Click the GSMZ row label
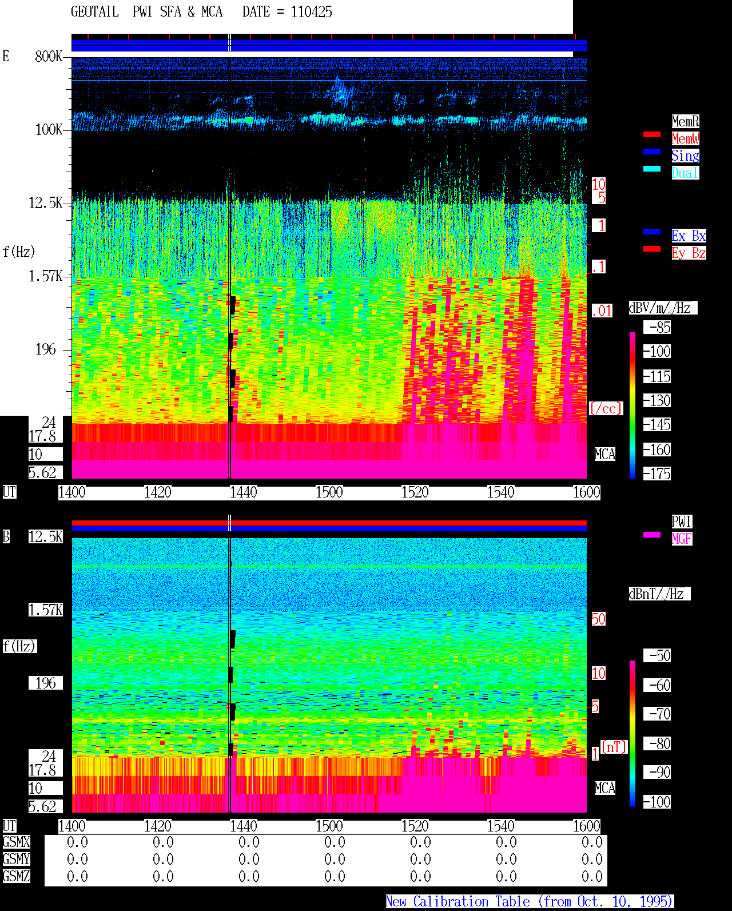732x911 pixels. point(17,876)
